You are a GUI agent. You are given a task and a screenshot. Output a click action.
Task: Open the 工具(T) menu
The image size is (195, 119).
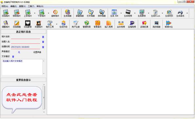[x=31, y=6]
